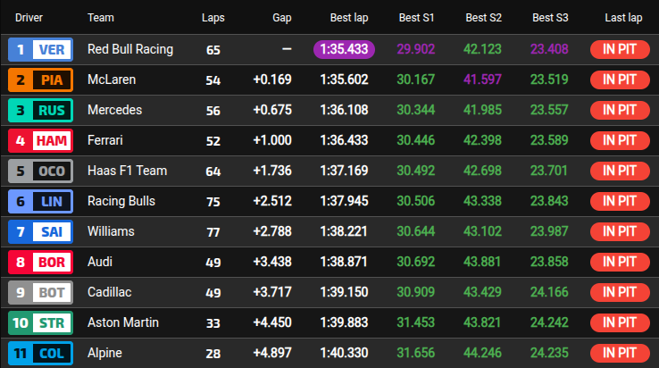Click the purple 41.597 sector two time
Screen dimensions: 659x368
click(x=484, y=80)
